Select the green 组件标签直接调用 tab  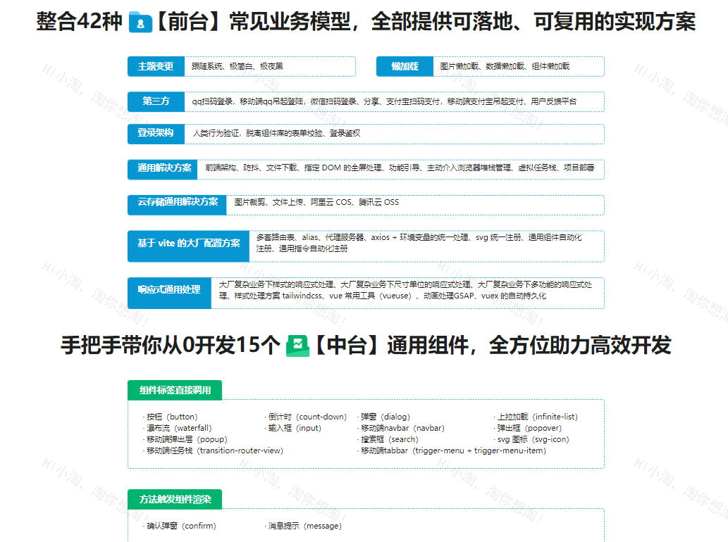click(x=175, y=391)
